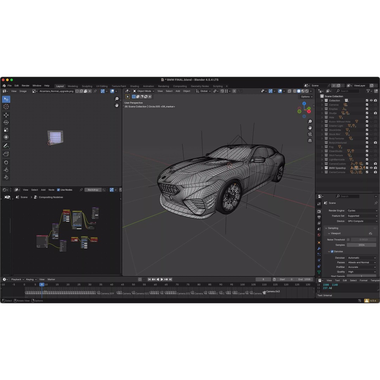Toggle the Use Nodes checkbox
The image size is (380, 380).
(x=58, y=190)
